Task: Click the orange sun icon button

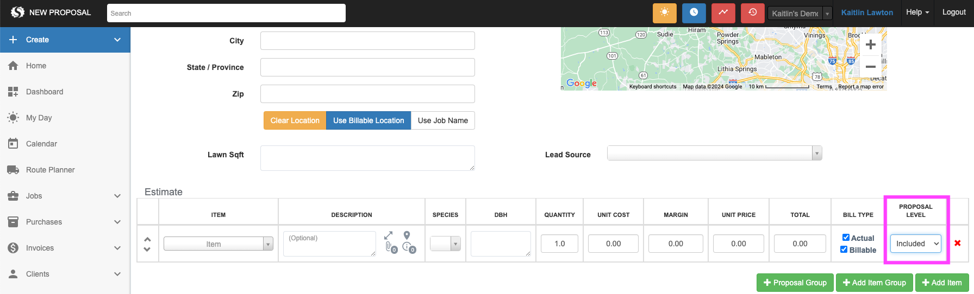Action: coord(664,13)
